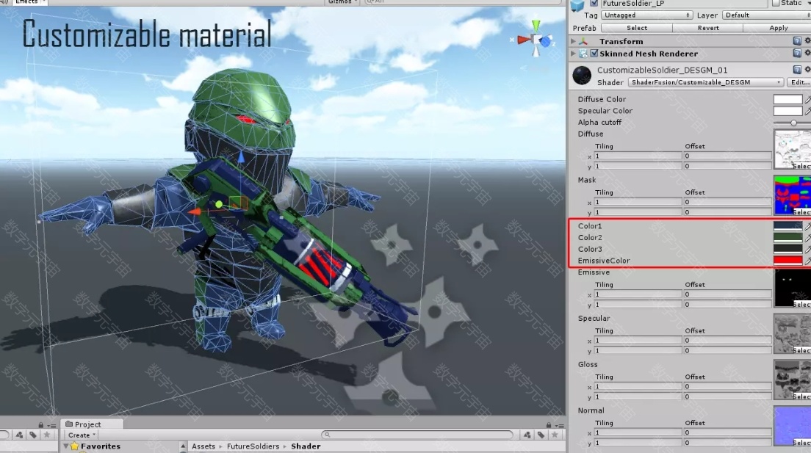This screenshot has width=811, height=453.
Task: Use the eyedropper next to Color2
Action: coord(807,237)
